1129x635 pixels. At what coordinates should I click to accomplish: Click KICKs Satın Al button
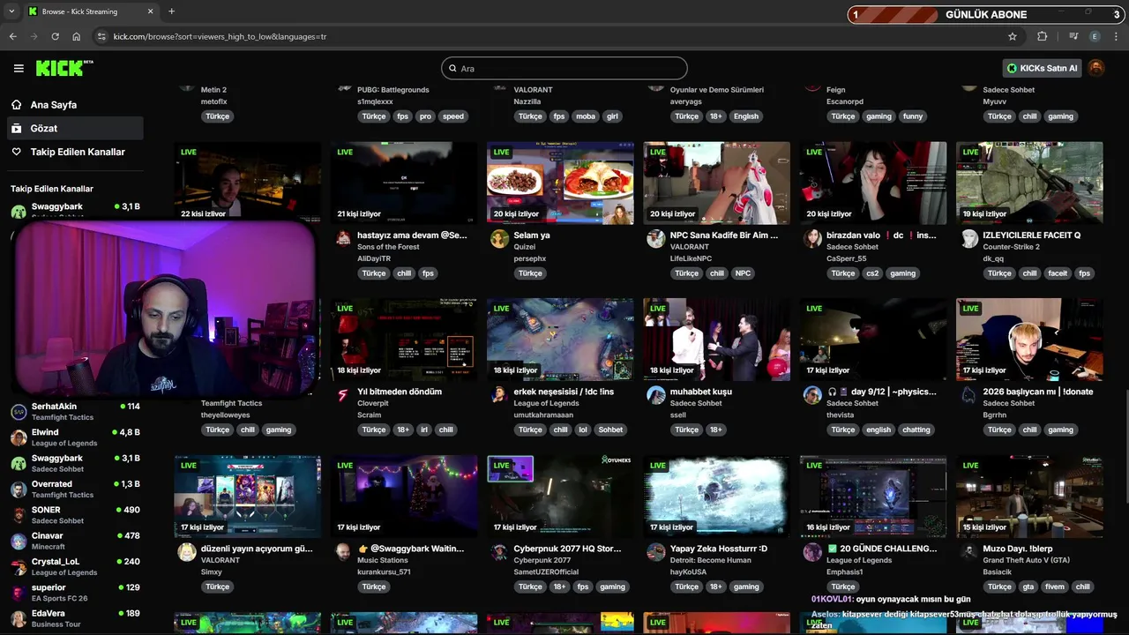tap(1043, 68)
